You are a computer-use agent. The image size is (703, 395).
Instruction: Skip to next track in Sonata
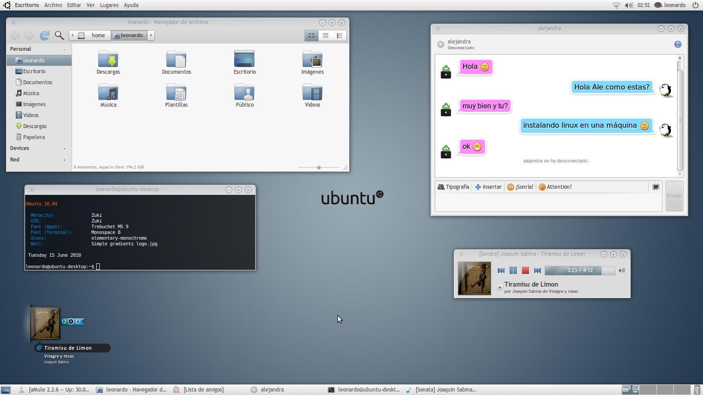pyautogui.click(x=537, y=270)
